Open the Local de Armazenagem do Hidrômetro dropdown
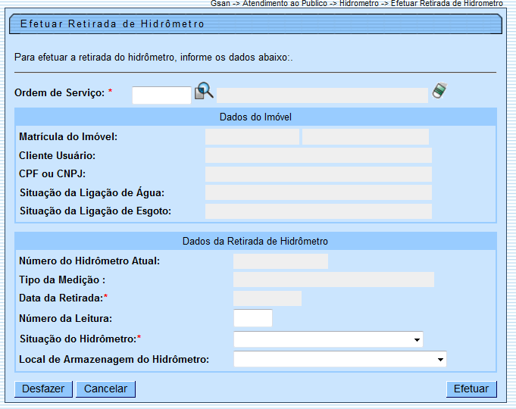 (x=340, y=359)
